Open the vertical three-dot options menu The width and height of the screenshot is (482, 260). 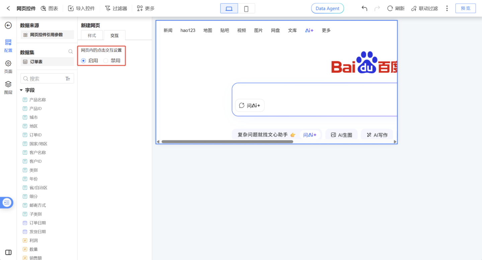click(x=447, y=8)
